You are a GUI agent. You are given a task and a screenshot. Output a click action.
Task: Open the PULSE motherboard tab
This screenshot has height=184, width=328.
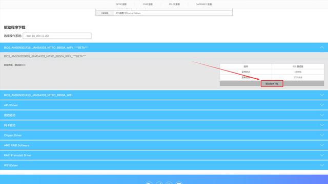click(x=174, y=4)
